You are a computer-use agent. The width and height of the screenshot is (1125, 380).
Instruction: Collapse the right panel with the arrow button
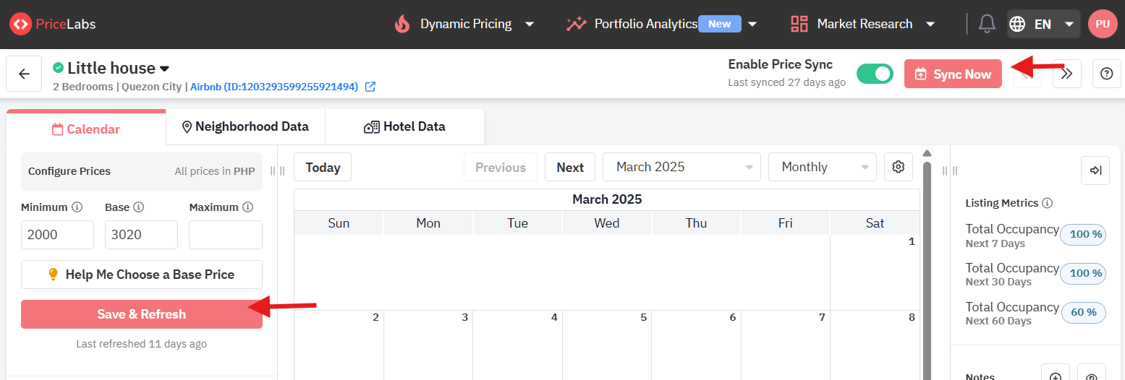[1095, 170]
